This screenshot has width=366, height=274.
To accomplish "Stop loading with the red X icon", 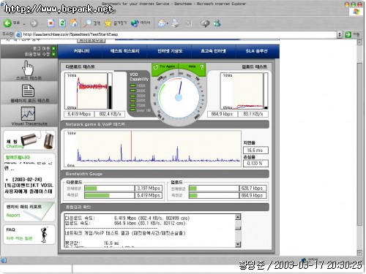I will pos(51,23).
